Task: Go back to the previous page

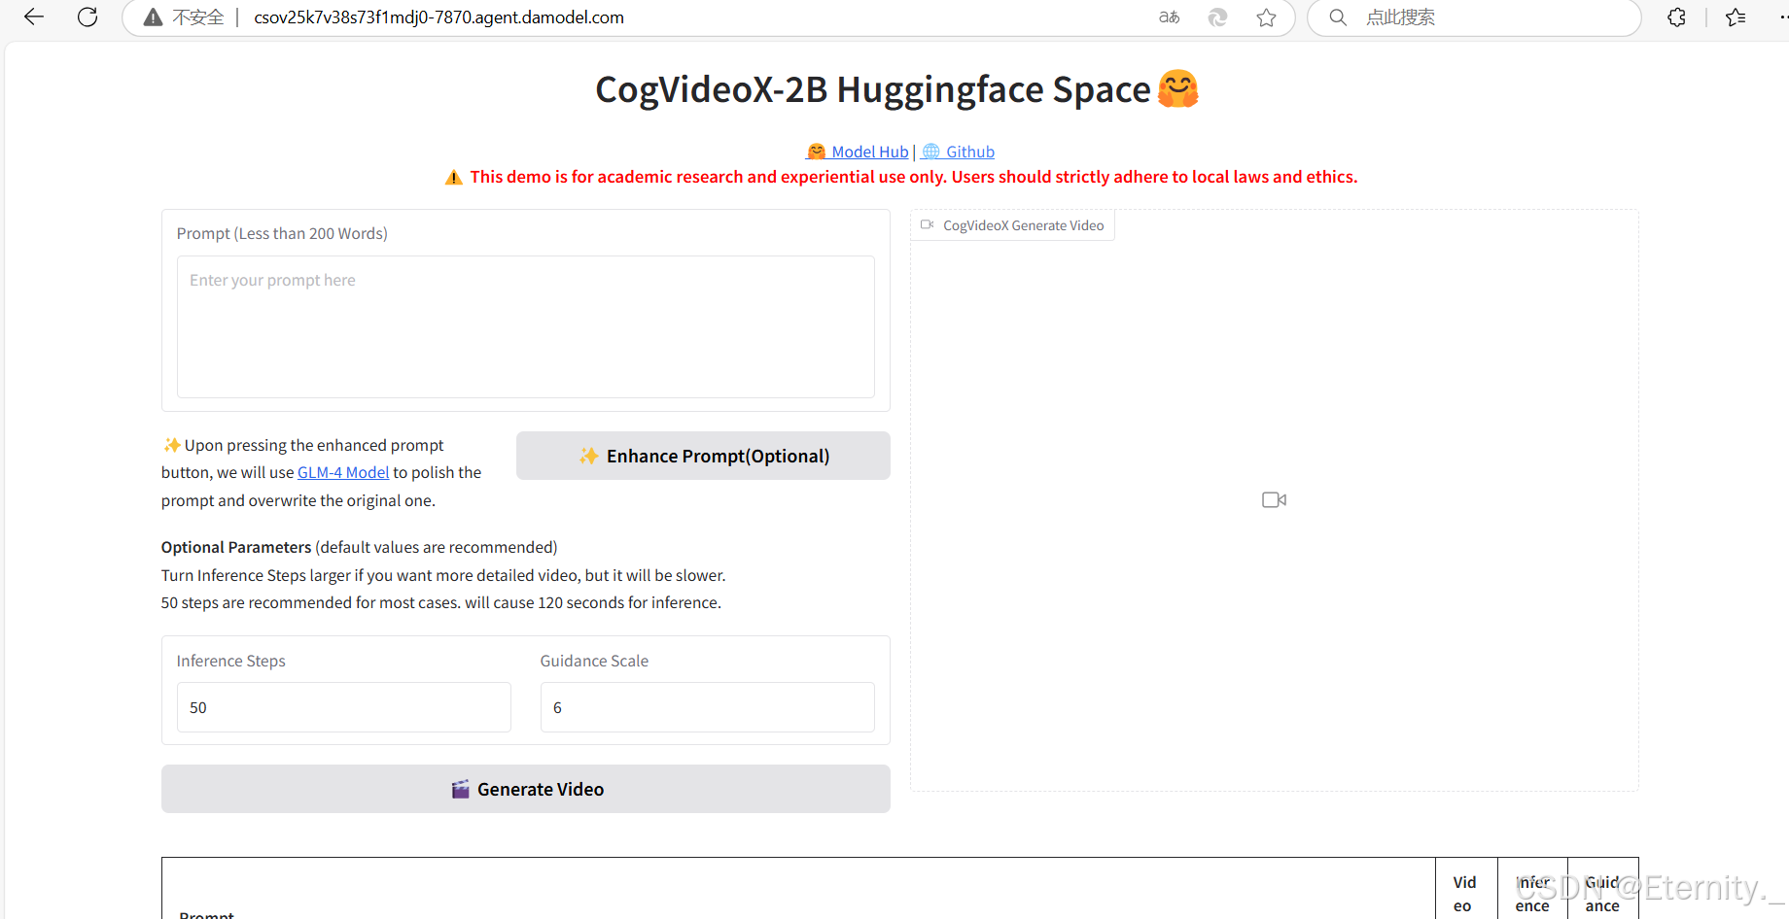Action: 34,17
